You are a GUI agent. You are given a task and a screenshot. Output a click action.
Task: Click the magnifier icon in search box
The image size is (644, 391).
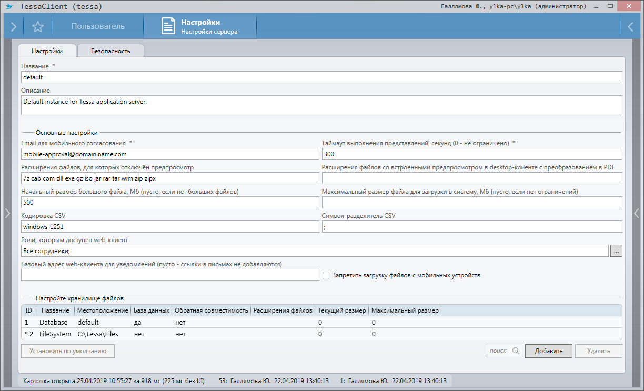pyautogui.click(x=516, y=351)
